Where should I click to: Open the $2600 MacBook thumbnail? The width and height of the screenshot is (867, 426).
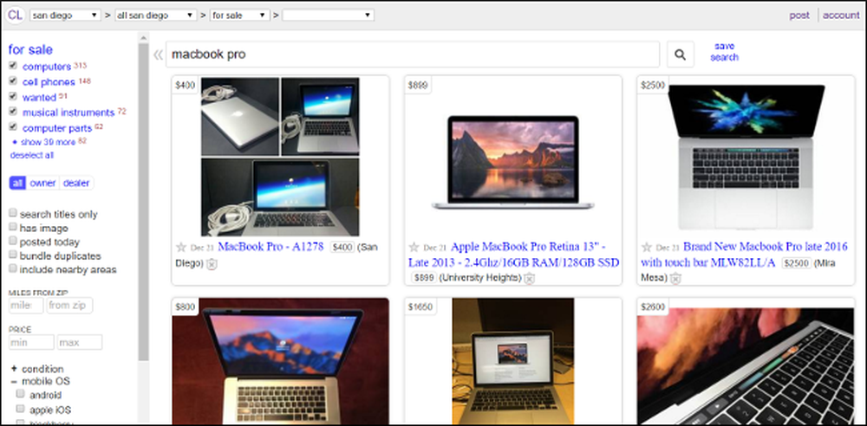[x=746, y=366]
